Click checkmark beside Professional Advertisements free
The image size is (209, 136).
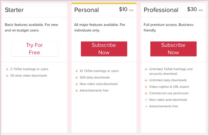coord(146,106)
